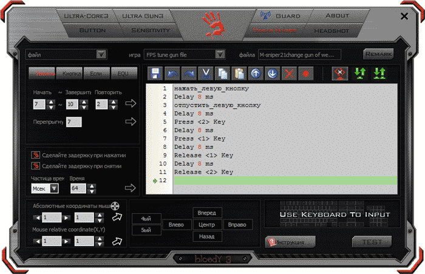Increase the Завершить end value
Viewport: 425px width, 274px height.
pos(84,102)
